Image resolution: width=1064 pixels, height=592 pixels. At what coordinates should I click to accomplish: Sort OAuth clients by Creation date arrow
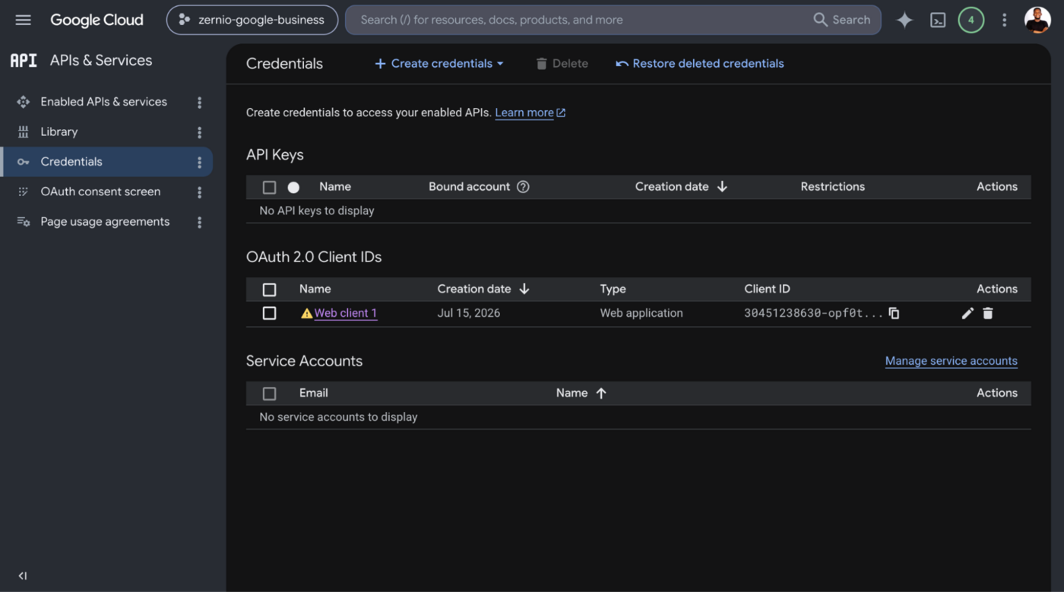pyautogui.click(x=524, y=289)
